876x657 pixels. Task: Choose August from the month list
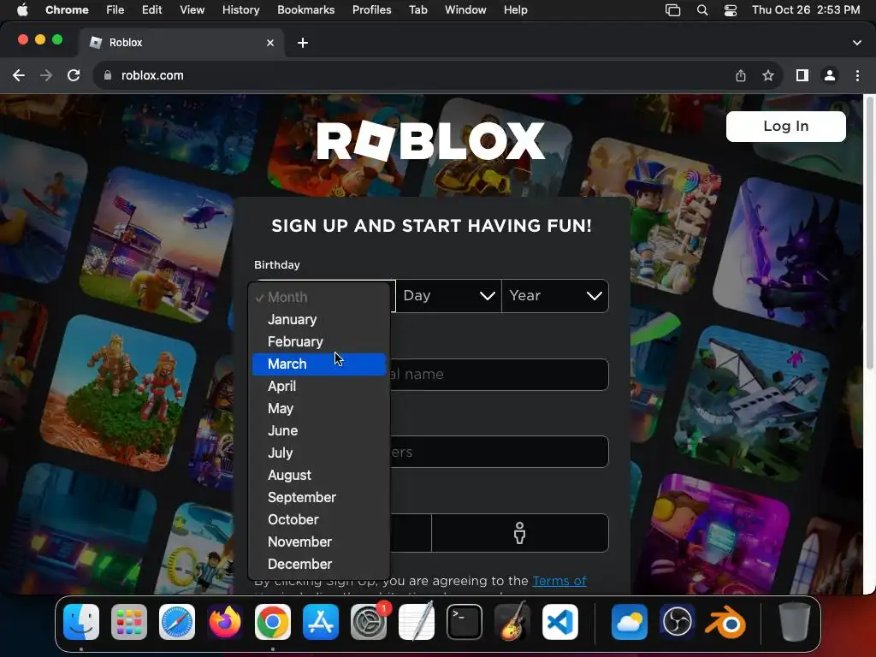pyautogui.click(x=318, y=476)
